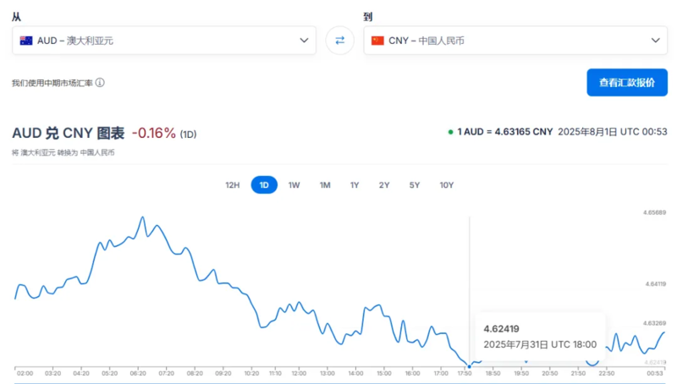Image resolution: width=677 pixels, height=384 pixels.
Task: Choose the 10Y chart range
Action: (447, 185)
